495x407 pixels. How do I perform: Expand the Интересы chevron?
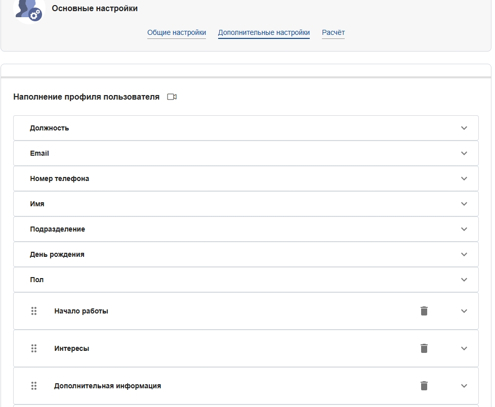coord(464,348)
